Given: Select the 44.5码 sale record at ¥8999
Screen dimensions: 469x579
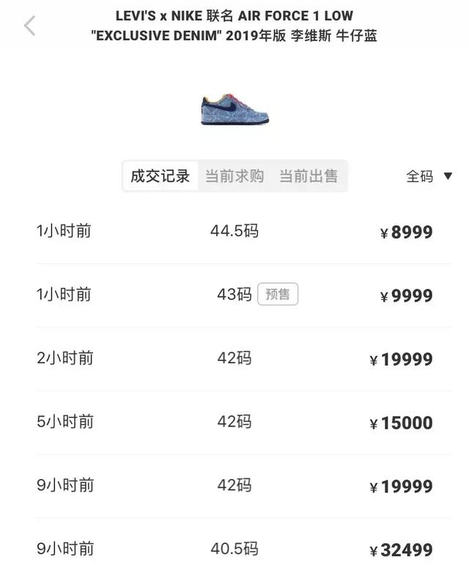Looking at the screenshot, I should tap(243, 231).
